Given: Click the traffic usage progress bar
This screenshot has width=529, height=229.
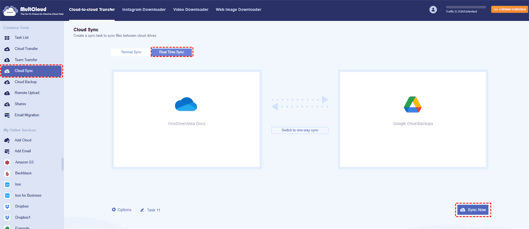Looking at the screenshot, I should 466,7.
